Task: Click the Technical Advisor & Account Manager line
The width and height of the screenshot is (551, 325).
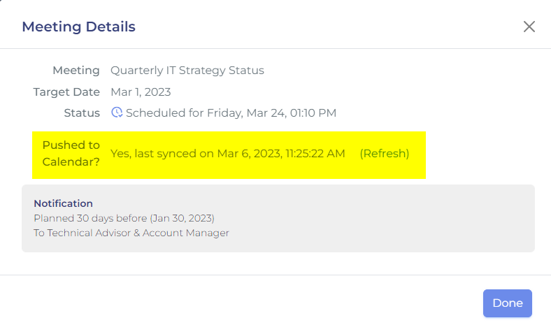Action: pos(131,233)
